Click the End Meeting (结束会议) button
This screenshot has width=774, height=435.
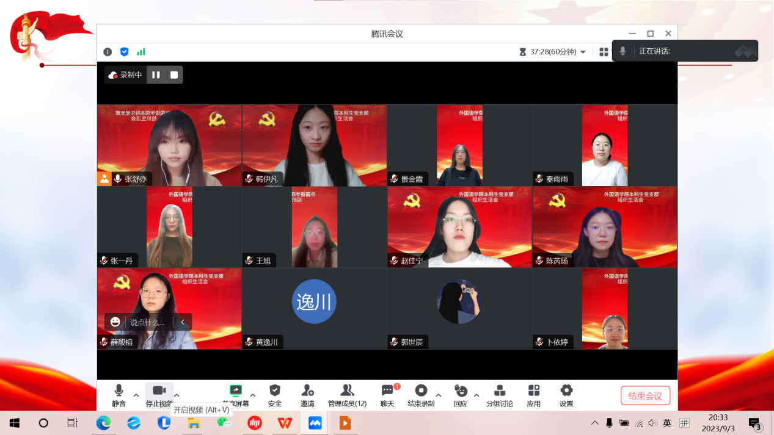pyautogui.click(x=645, y=396)
